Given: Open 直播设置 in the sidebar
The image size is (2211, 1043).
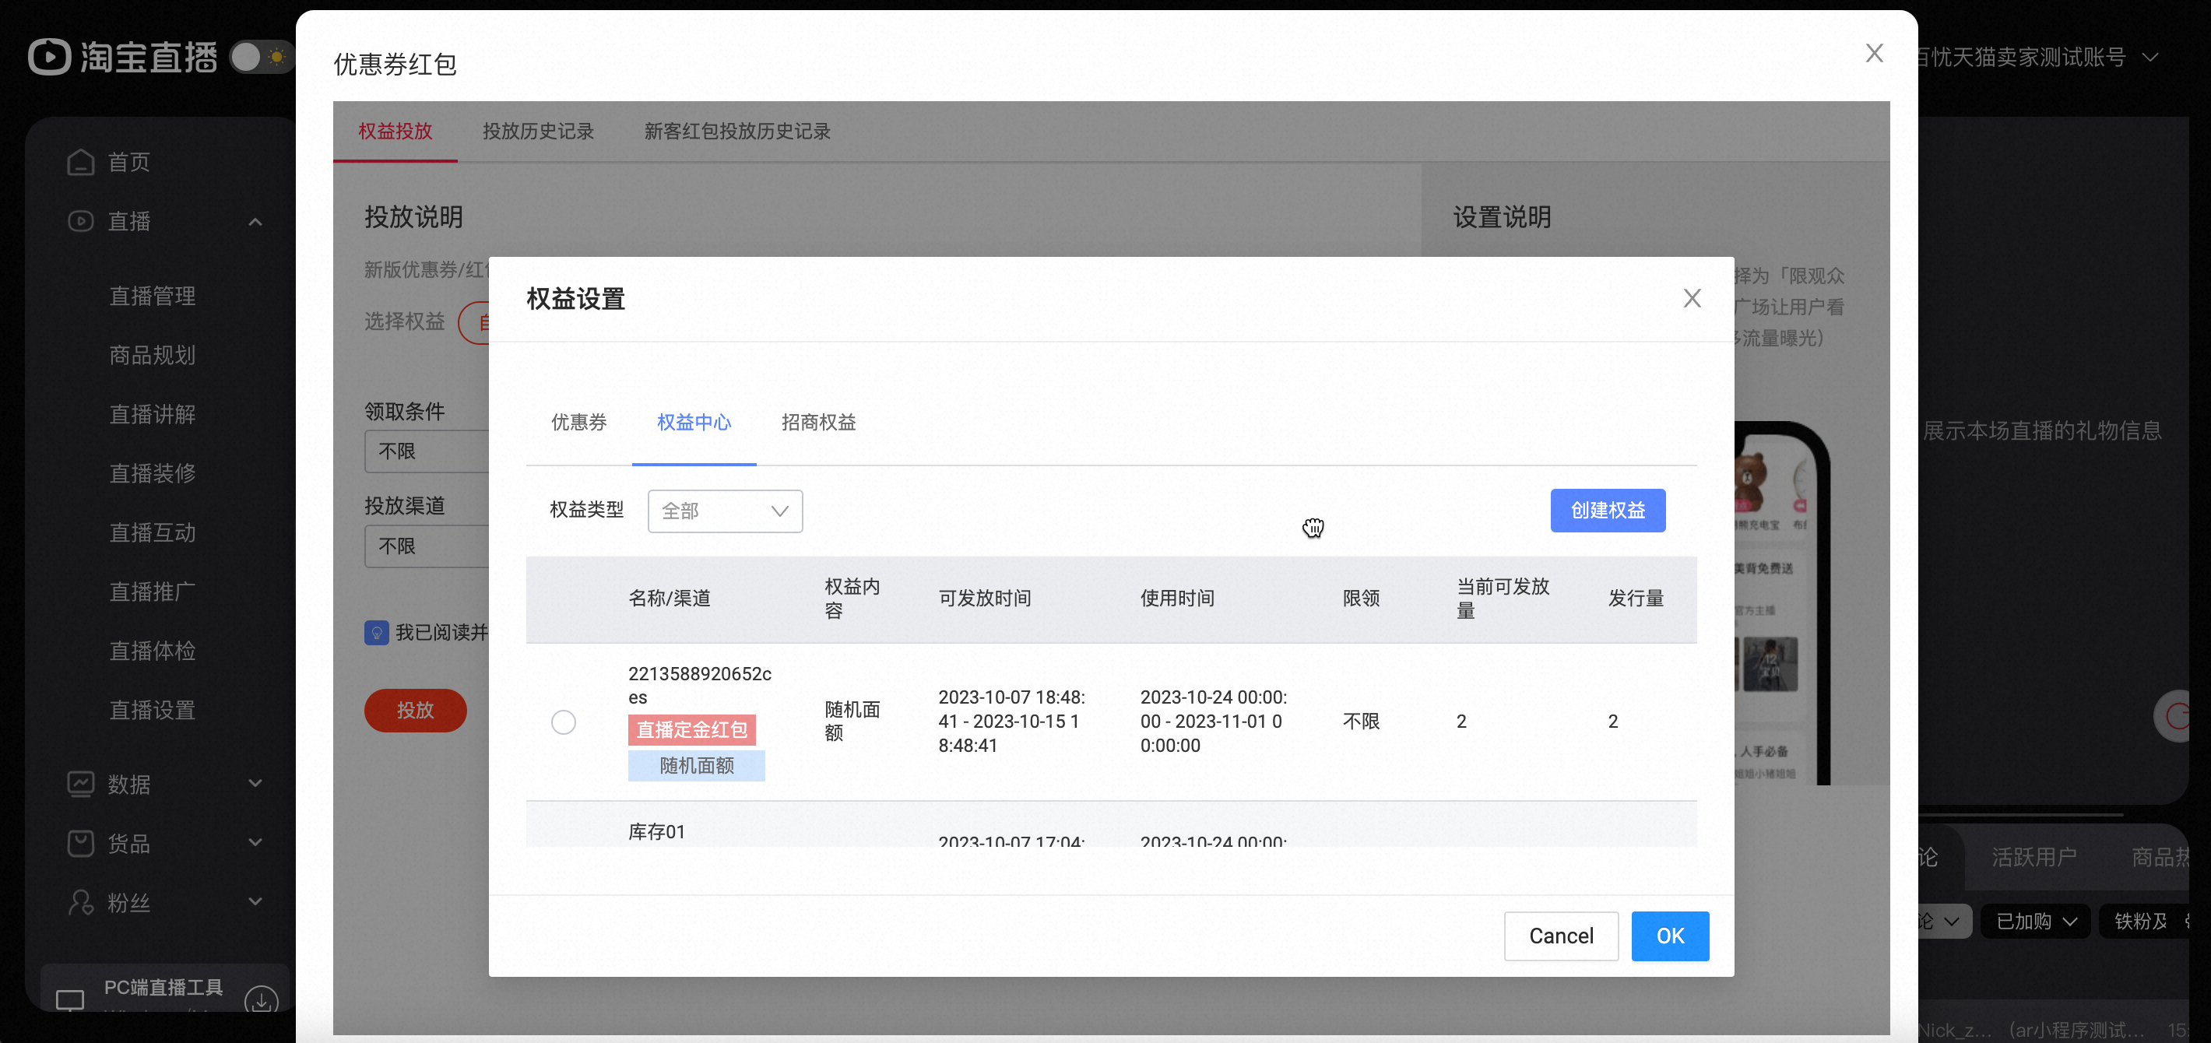Looking at the screenshot, I should pos(153,710).
